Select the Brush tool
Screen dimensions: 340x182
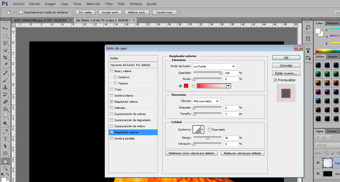[x=5, y=80]
